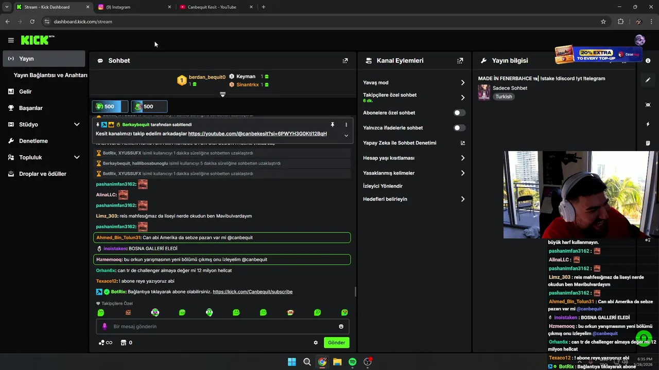Focus the Bir mesaj gönderin input
Image resolution: width=659 pixels, height=370 pixels.
coord(222,326)
